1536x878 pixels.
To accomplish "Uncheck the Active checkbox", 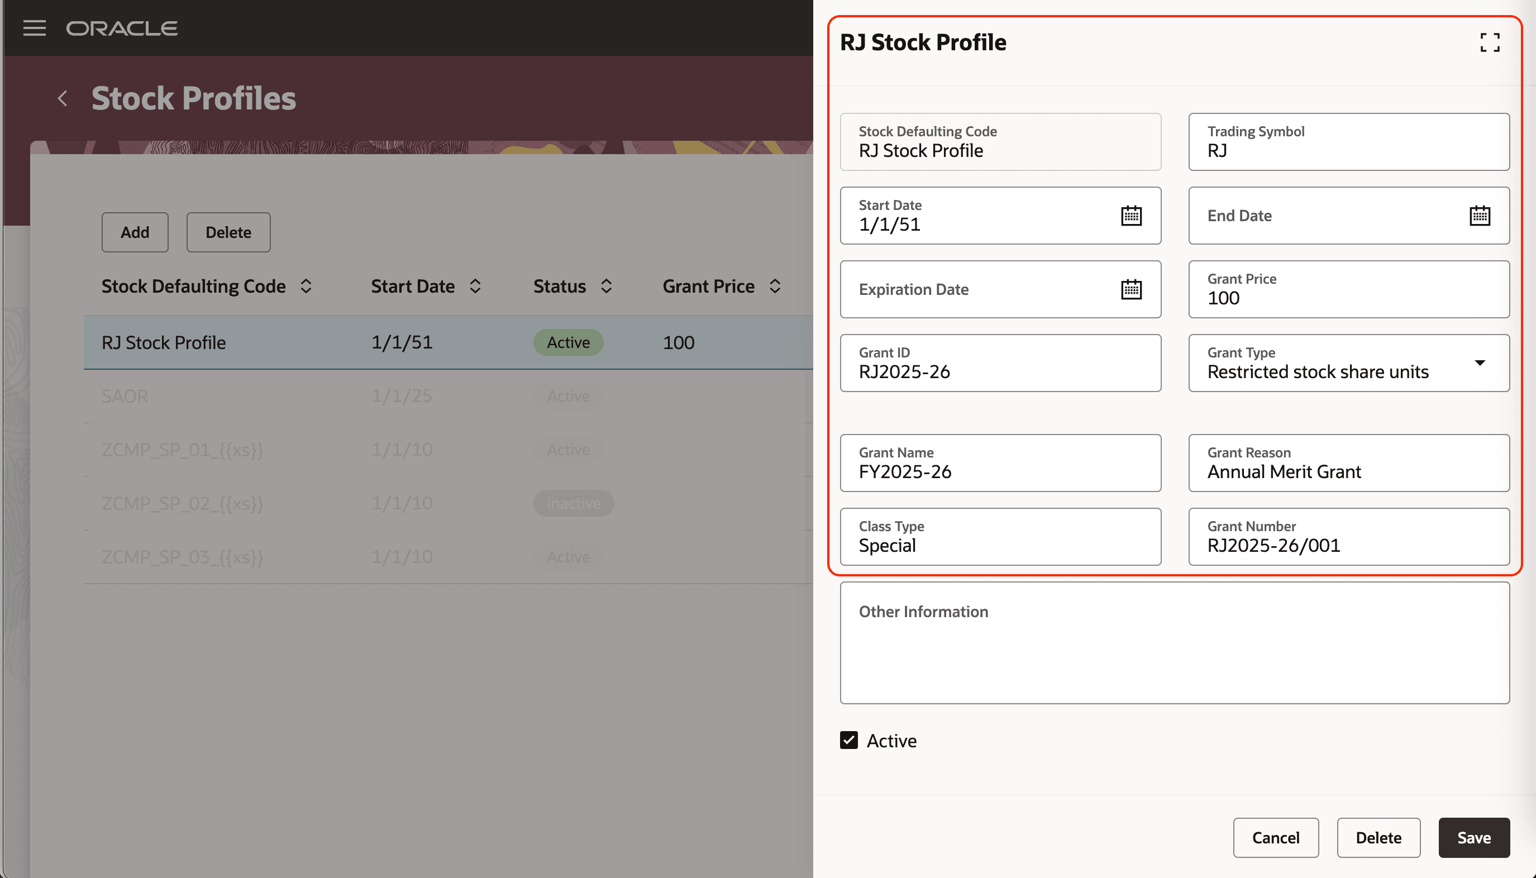I will click(848, 740).
